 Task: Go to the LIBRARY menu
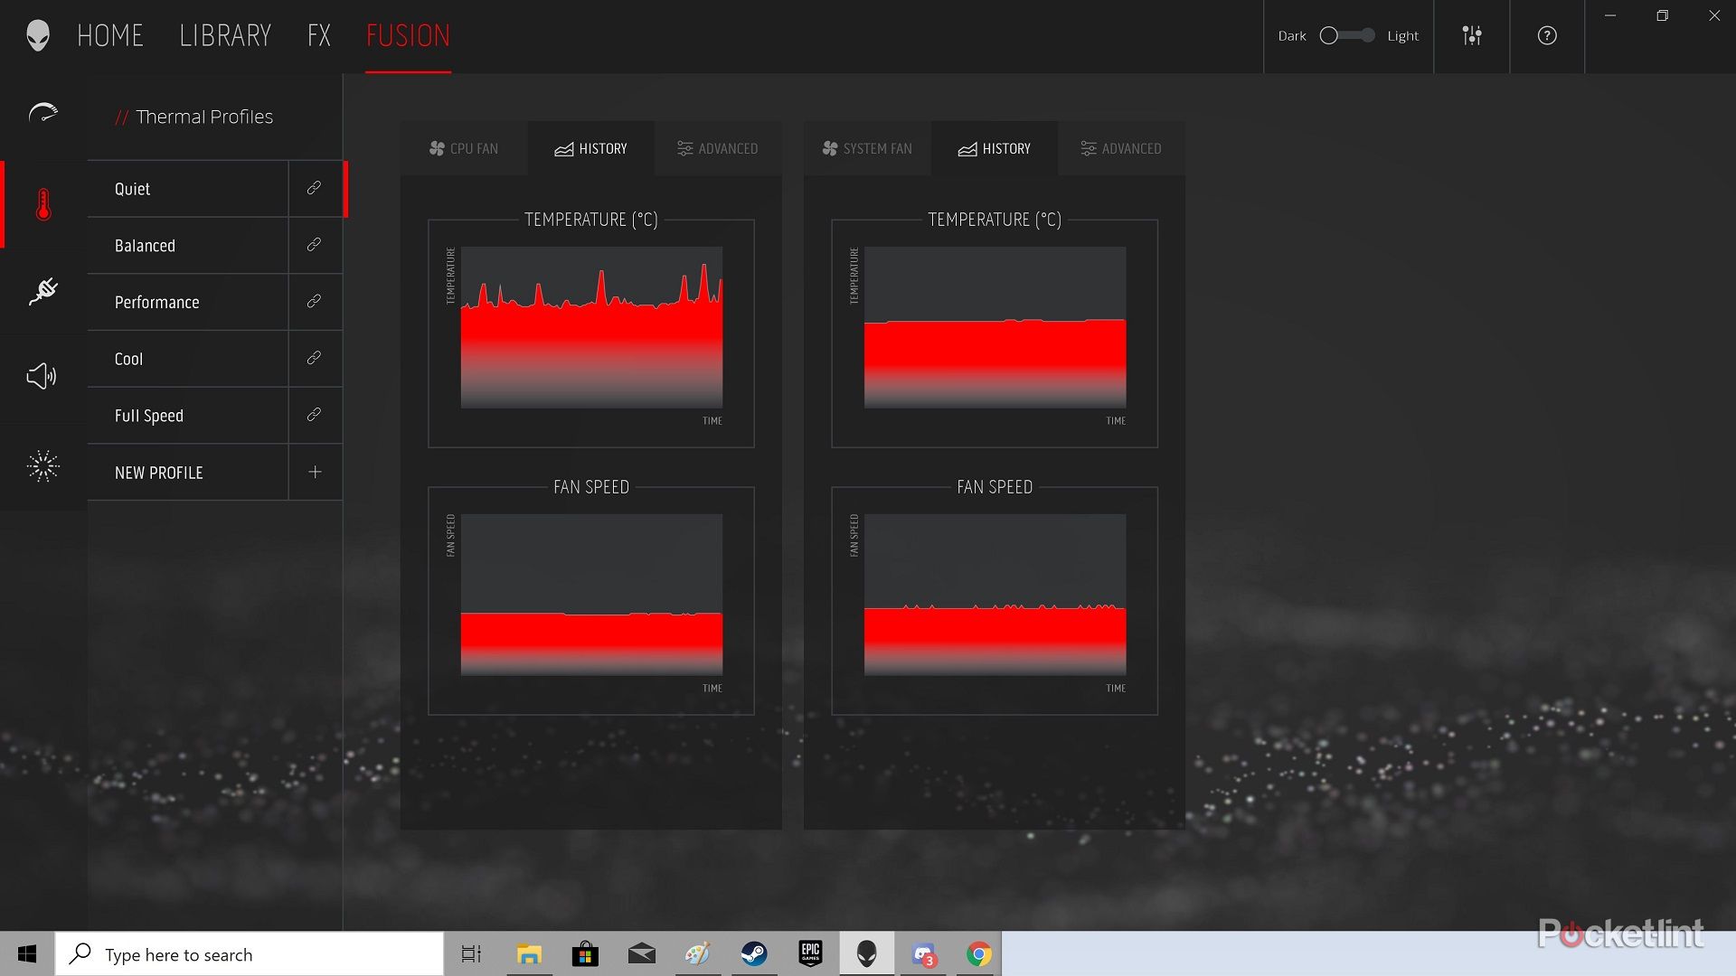pos(225,36)
